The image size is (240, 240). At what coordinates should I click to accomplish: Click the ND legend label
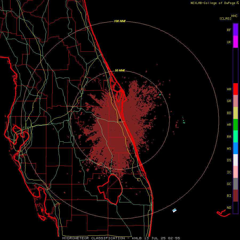point(229,208)
